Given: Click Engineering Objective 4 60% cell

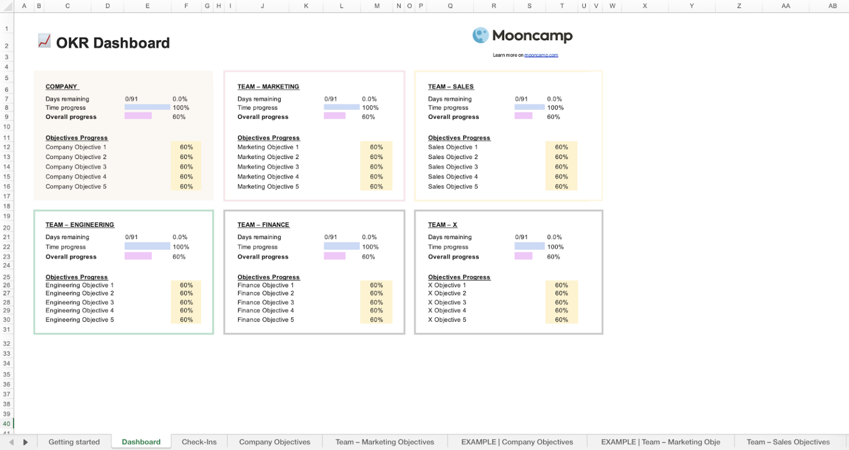Looking at the screenshot, I should [186, 311].
